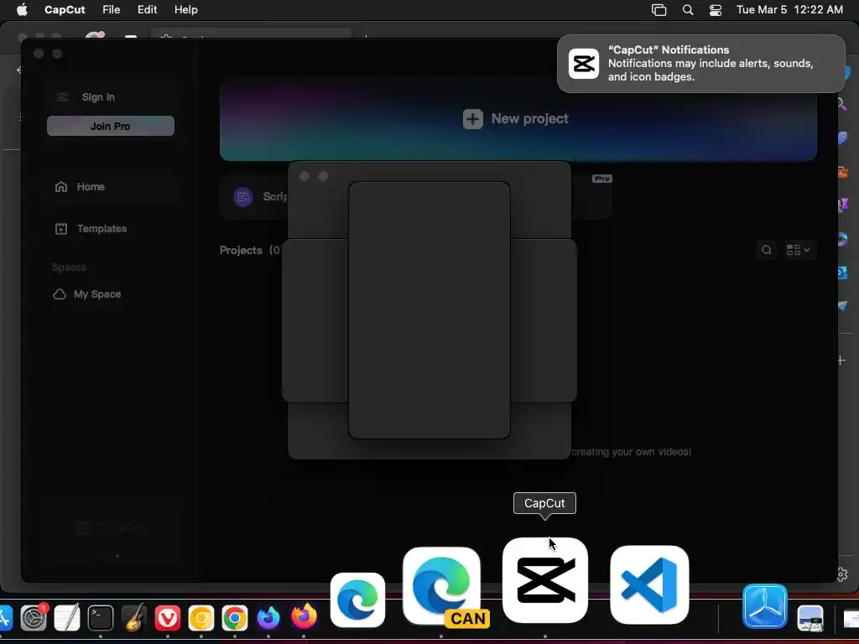Screen dimensions: 859x644
Task: Click the Pro badge on the feature card
Action: click(602, 179)
